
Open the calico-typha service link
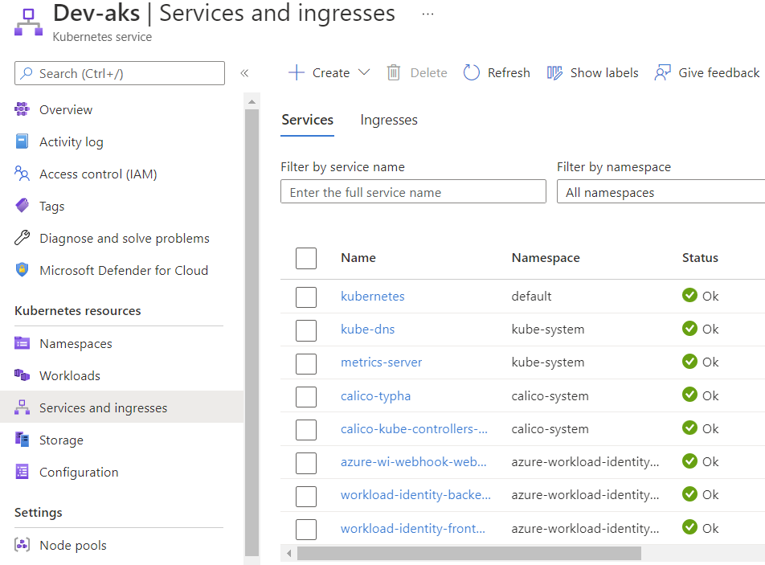tap(375, 395)
